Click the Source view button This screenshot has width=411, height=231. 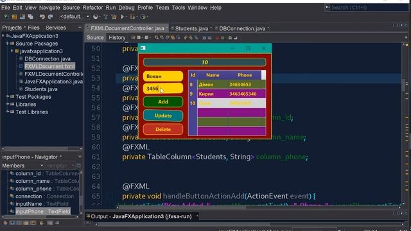[95, 37]
